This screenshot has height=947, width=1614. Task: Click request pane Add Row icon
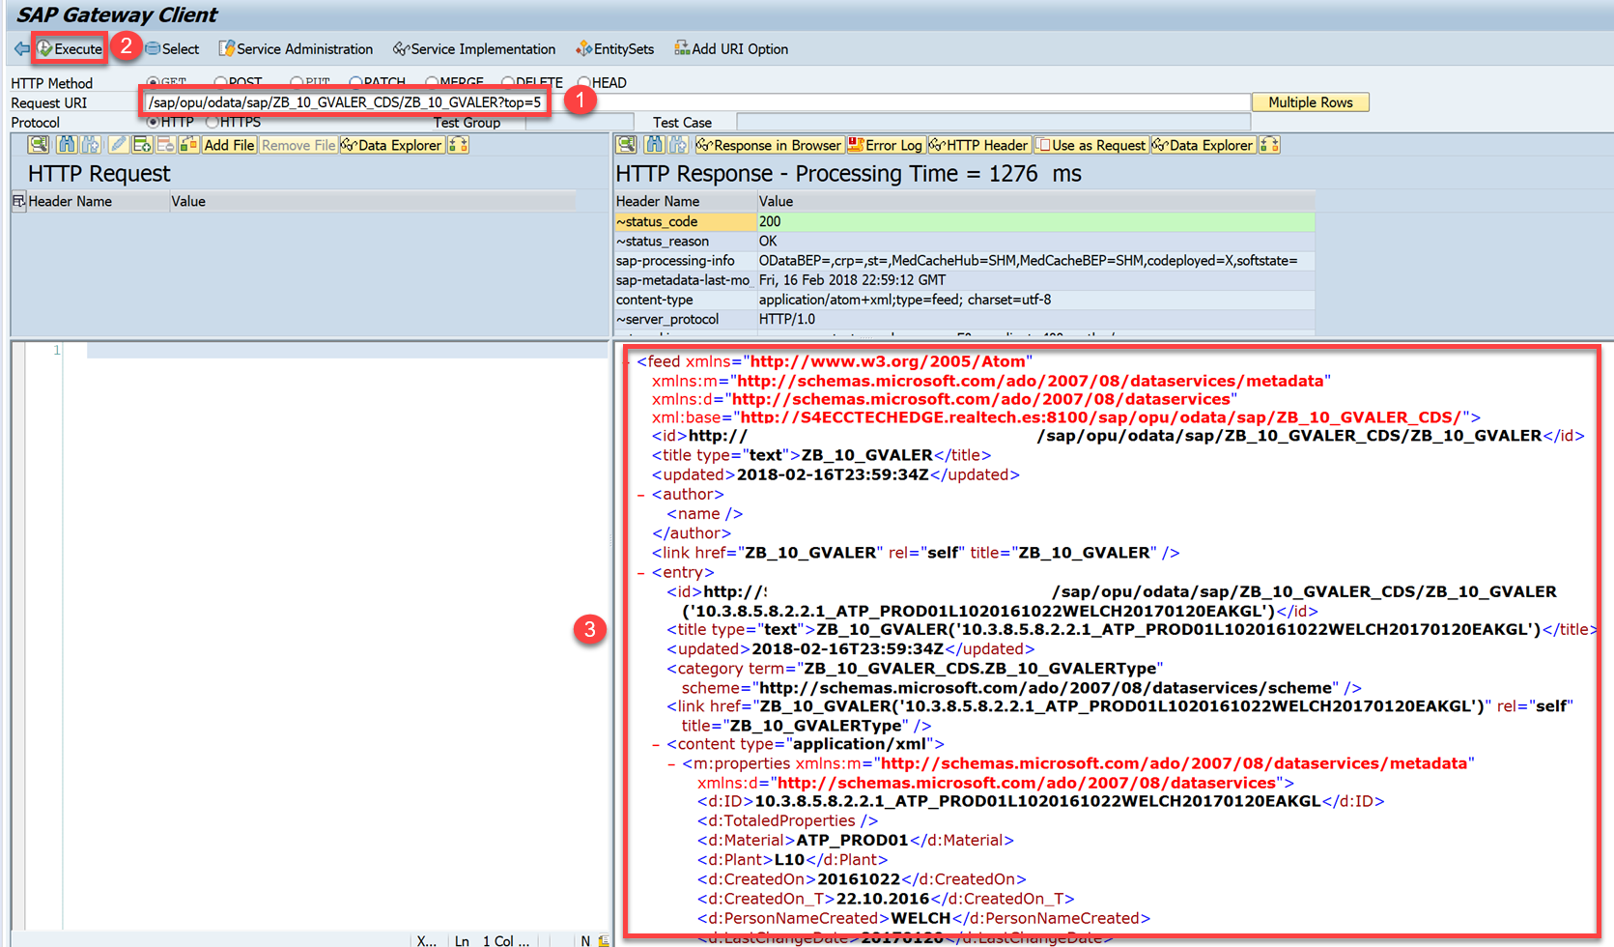(142, 145)
